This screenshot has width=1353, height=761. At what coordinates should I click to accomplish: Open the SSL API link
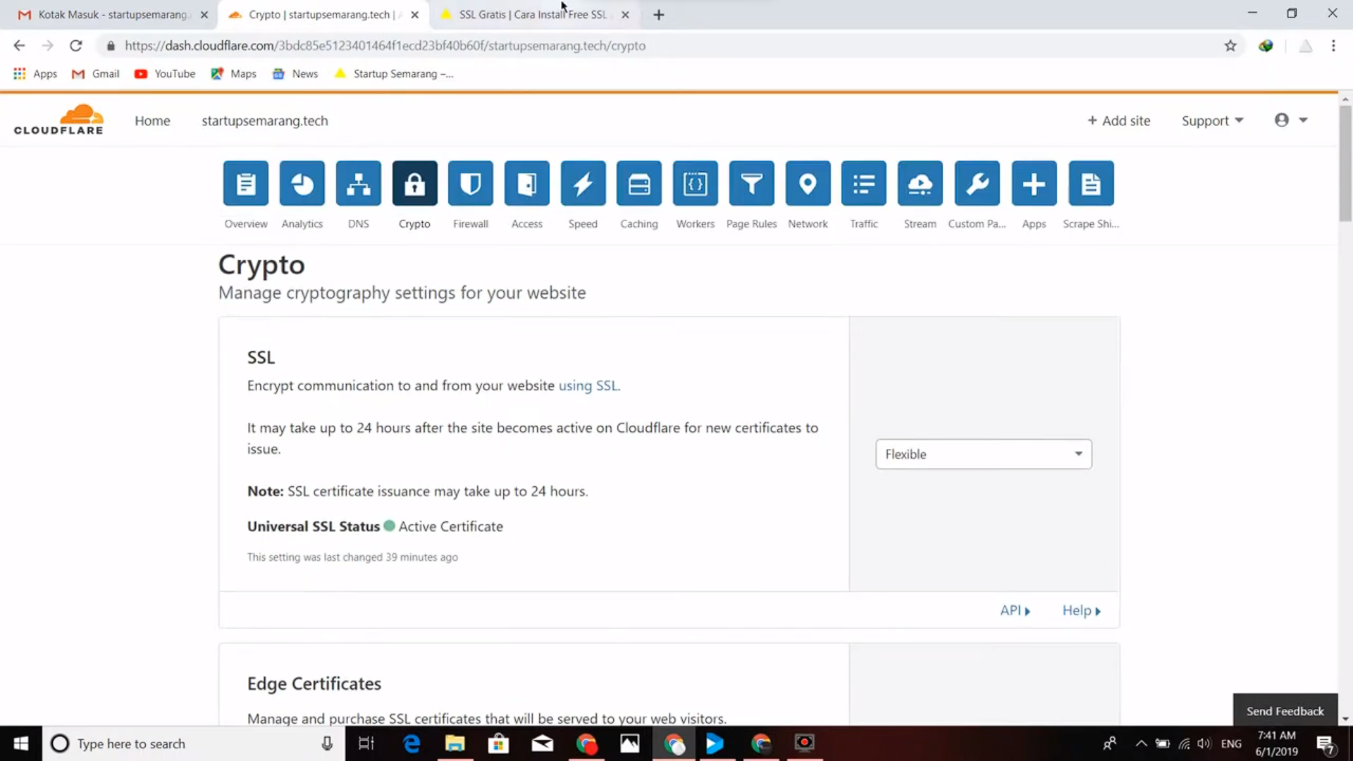[x=1015, y=610]
